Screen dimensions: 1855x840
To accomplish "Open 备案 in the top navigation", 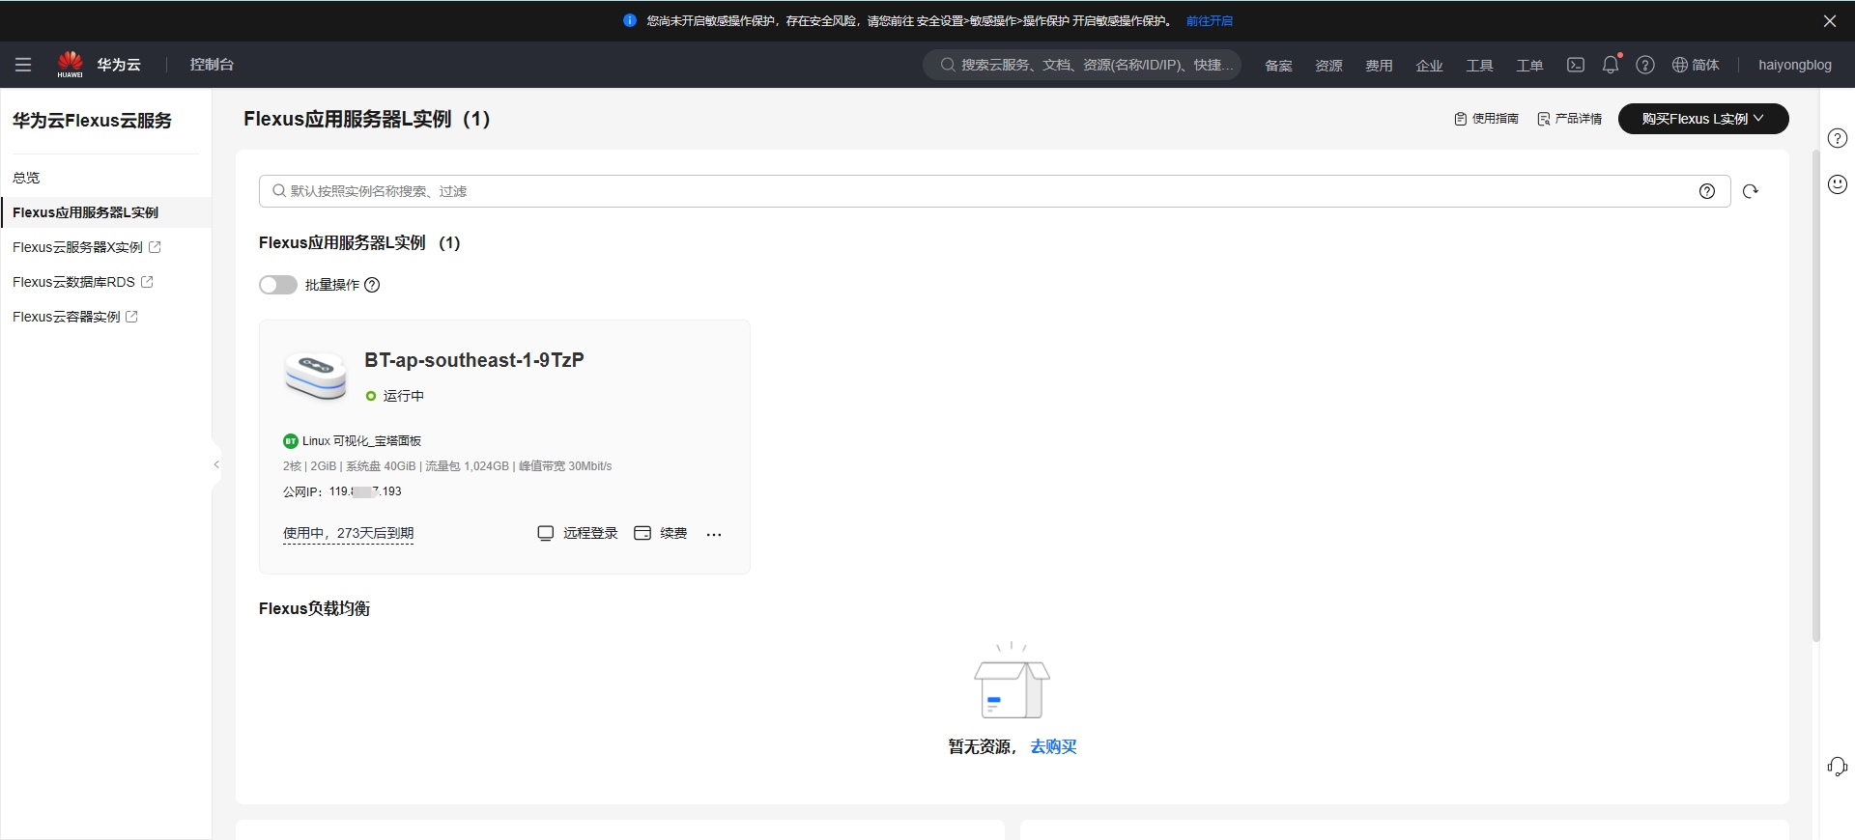I will (1278, 66).
